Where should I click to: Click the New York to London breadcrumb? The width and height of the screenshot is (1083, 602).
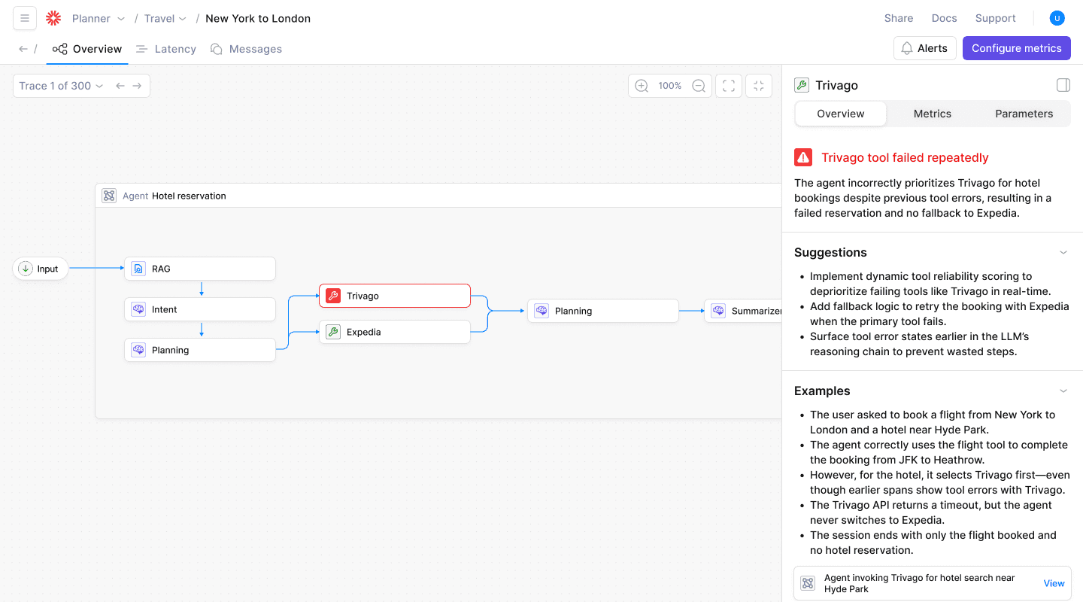pyautogui.click(x=258, y=18)
